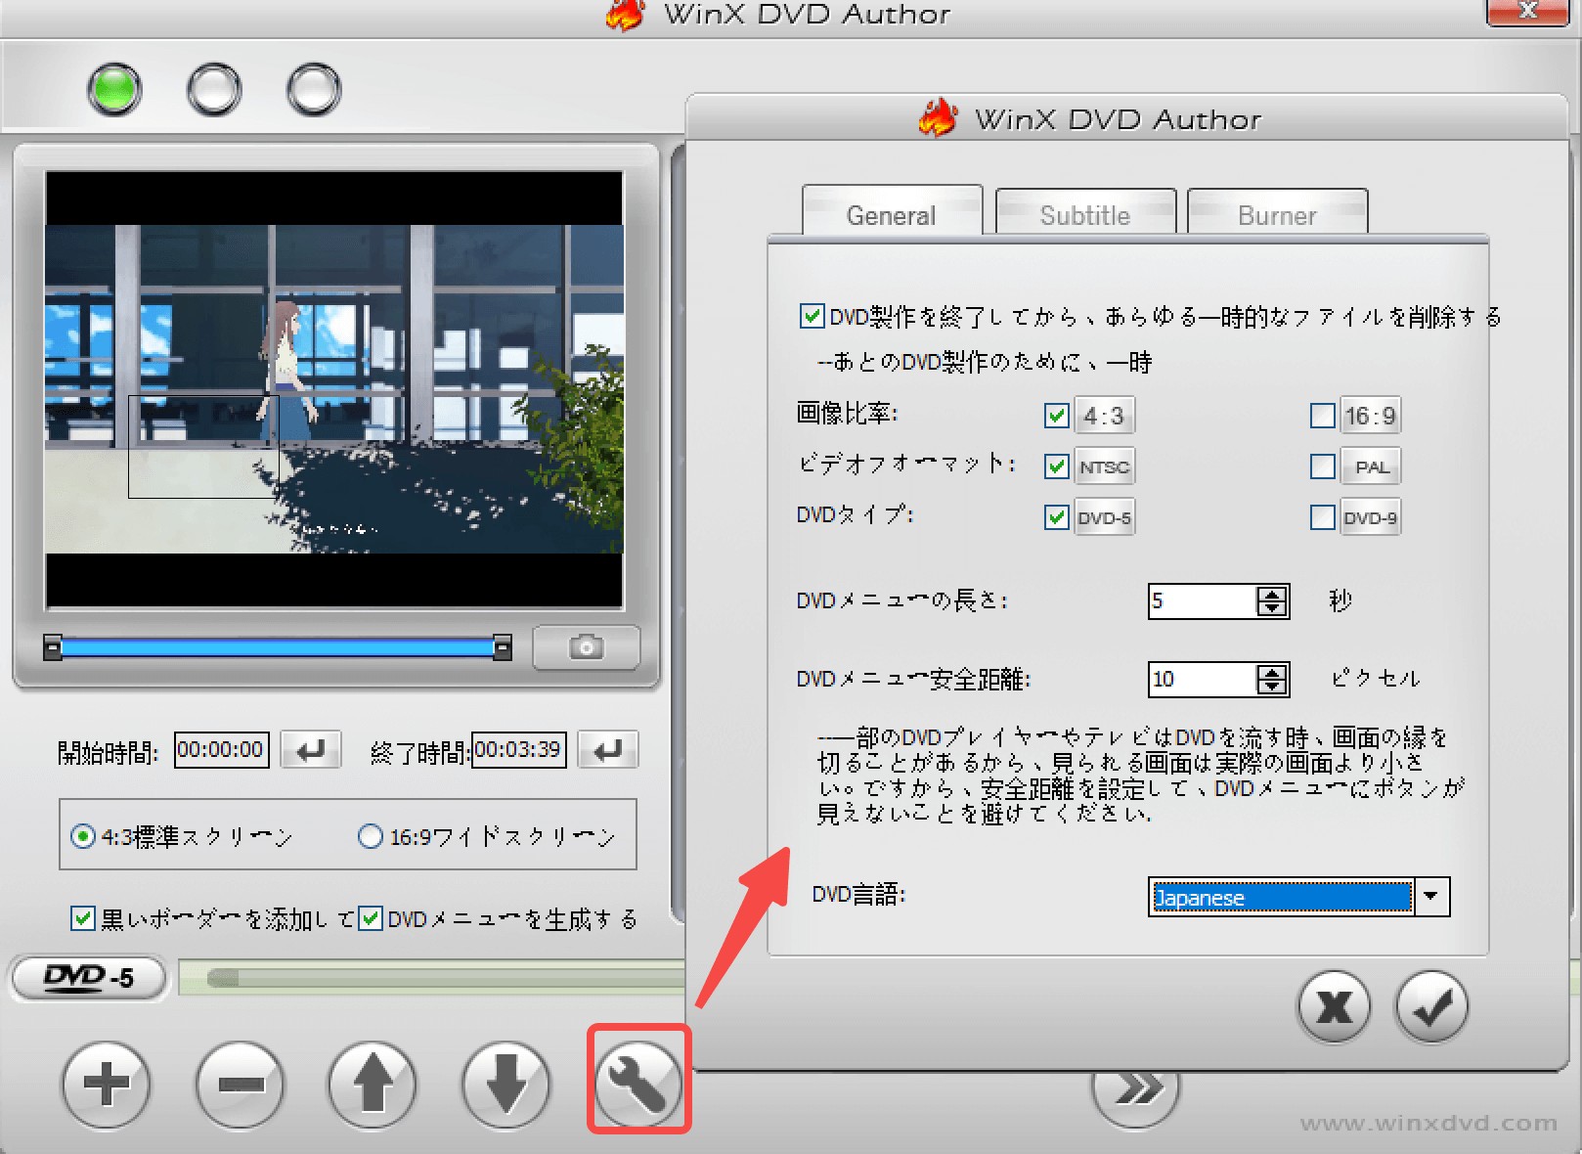The image size is (1582, 1154).
Task: Check the PAL video format box
Action: click(x=1322, y=466)
